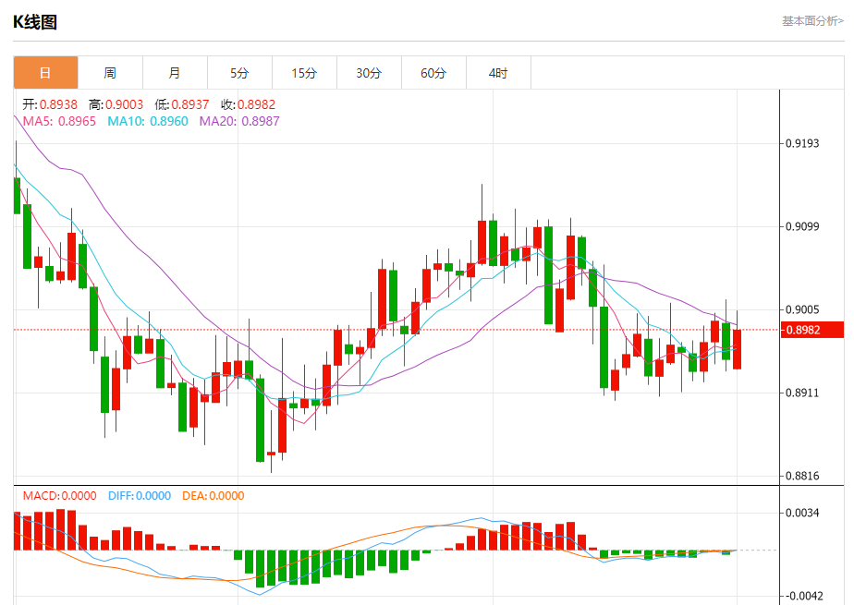This screenshot has width=854, height=605.
Task: Click the 低:0.8937 low price value
Action: click(x=182, y=104)
